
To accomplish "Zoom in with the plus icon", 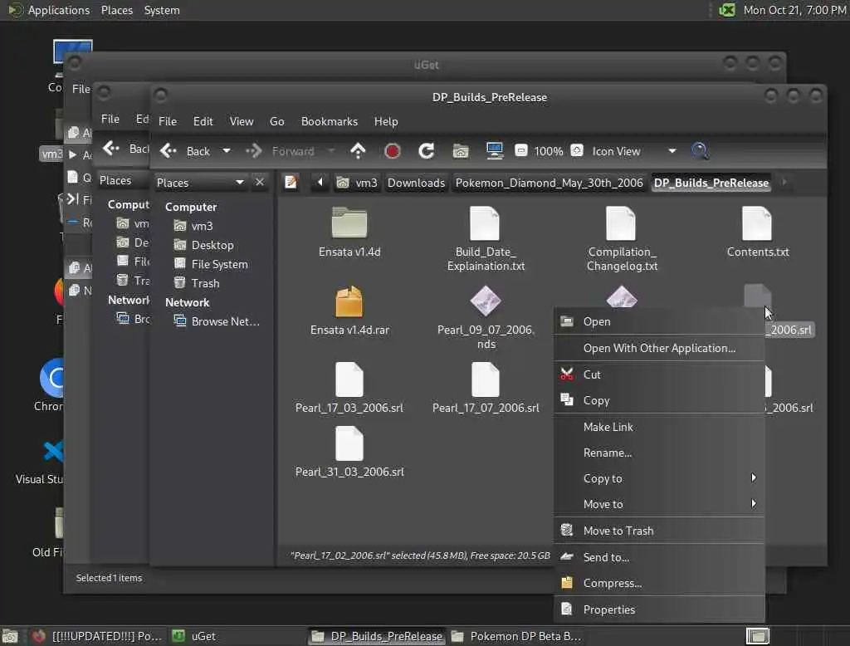I will pos(578,150).
